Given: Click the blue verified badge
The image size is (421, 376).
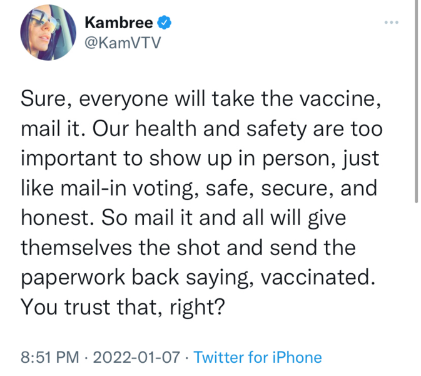Looking at the screenshot, I should [164, 23].
